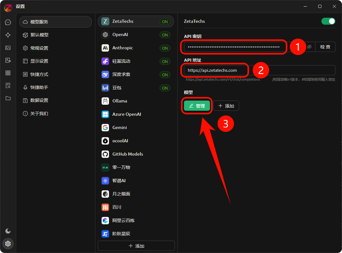342x253 pixels.
Task: Open the image painting icon in sidebar
Action: pyautogui.click(x=8, y=48)
